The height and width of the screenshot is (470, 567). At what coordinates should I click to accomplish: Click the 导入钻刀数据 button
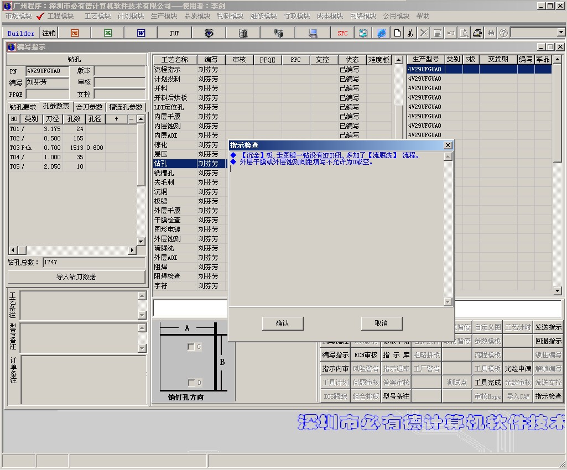[76, 276]
